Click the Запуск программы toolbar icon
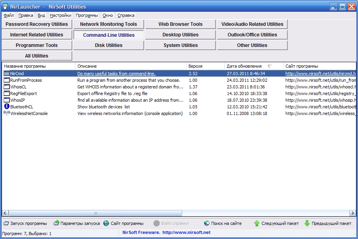Viewport: 358px width, 239px height. coord(6,223)
